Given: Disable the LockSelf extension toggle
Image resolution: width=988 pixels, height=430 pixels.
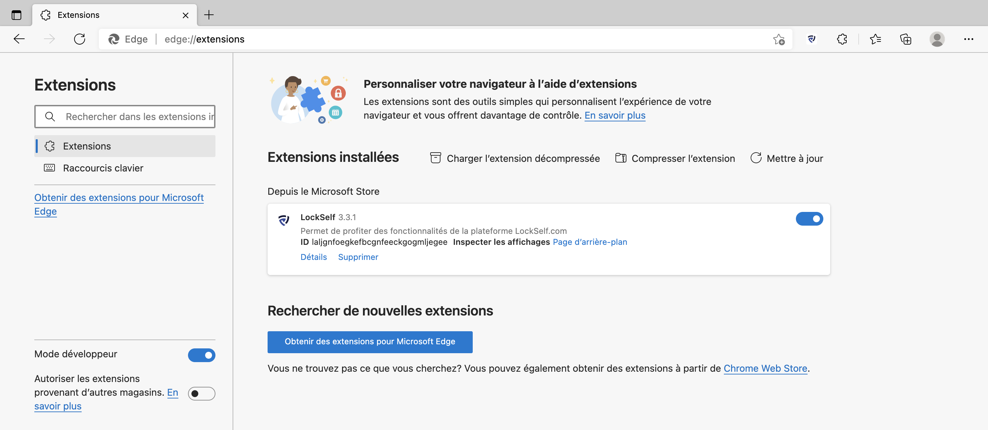Looking at the screenshot, I should click(809, 219).
